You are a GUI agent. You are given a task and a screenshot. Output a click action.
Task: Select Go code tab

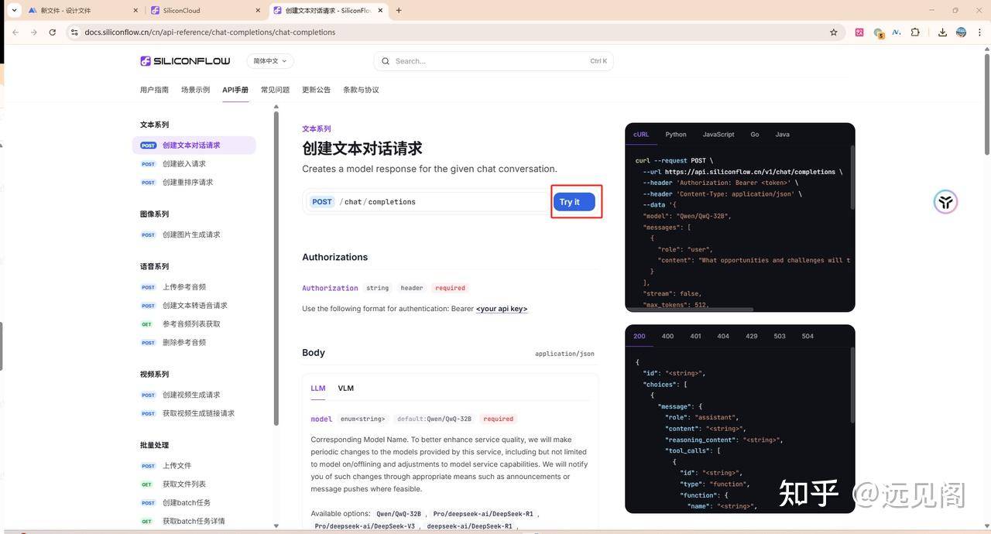754,135
